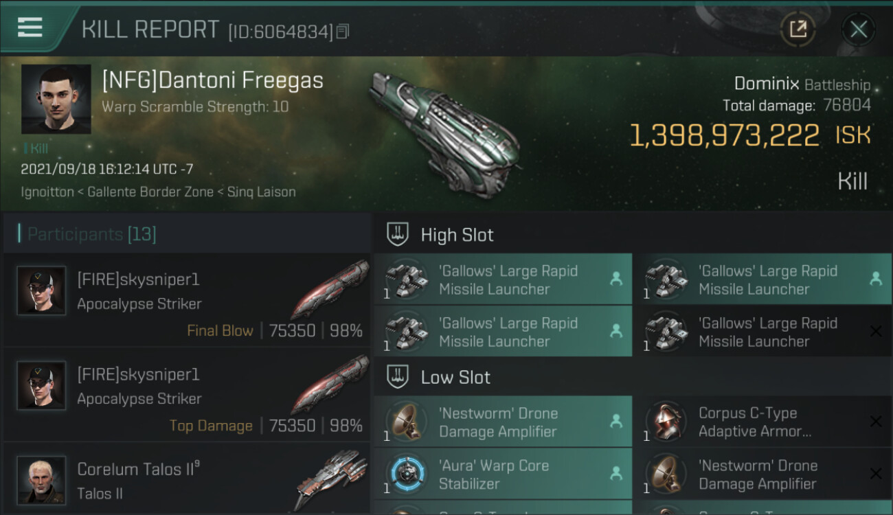Select the destroyed 'Nestworm' Drone Damage Amplifier
The image size is (893, 515).
coord(761,474)
